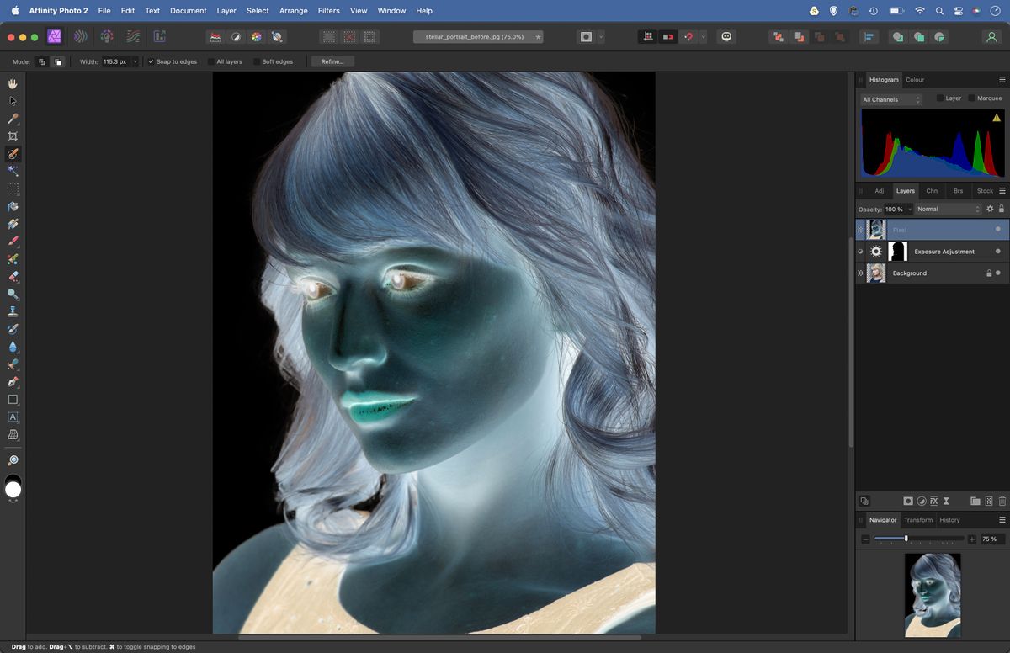Click the Navigator preview thumbnail
This screenshot has width=1010, height=653.
[934, 595]
